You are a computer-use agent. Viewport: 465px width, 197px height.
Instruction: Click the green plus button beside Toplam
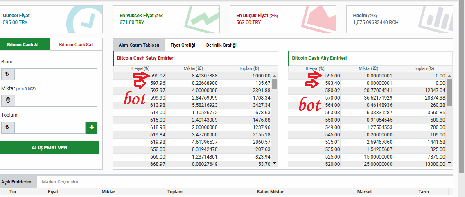[x=91, y=127]
